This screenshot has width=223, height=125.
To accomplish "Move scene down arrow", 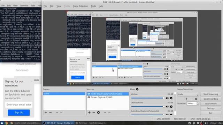I will (61, 112).
